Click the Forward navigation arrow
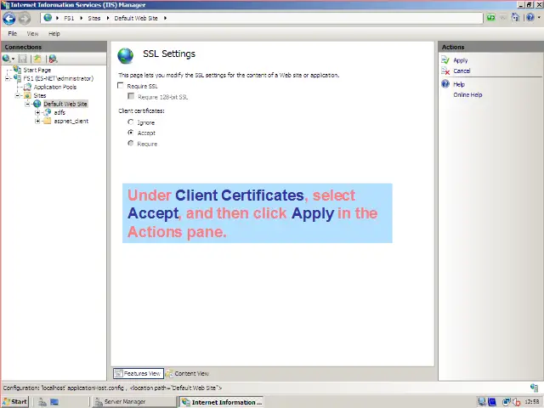544x408 pixels. [25, 19]
